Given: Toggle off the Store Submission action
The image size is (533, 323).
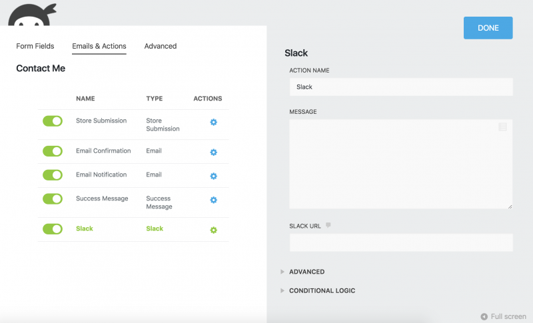Looking at the screenshot, I should [x=53, y=121].
